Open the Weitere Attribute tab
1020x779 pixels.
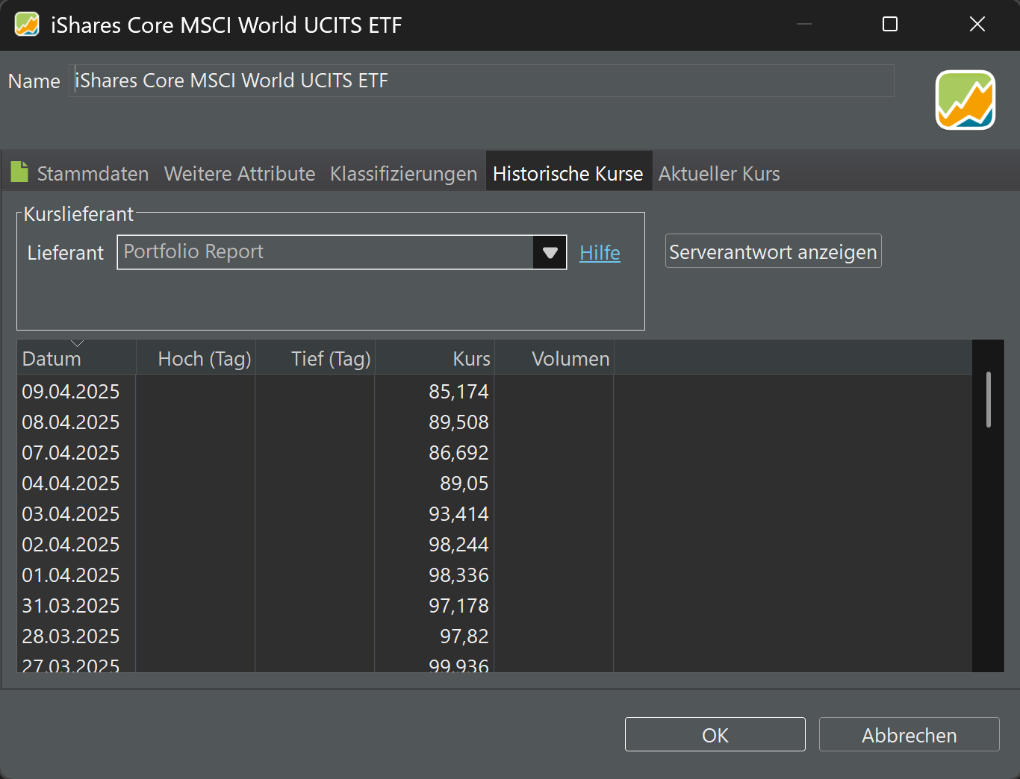240,174
